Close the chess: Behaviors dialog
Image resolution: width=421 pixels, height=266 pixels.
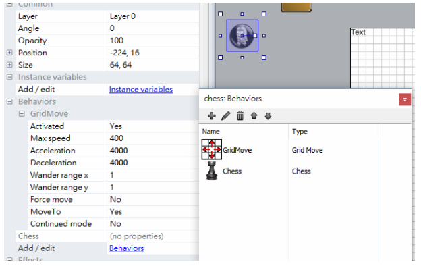[x=405, y=99]
